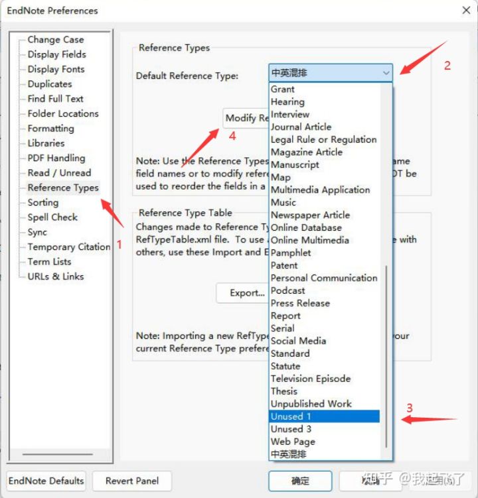Select Podcast reference type
This screenshot has height=498, width=478.
tap(325, 290)
